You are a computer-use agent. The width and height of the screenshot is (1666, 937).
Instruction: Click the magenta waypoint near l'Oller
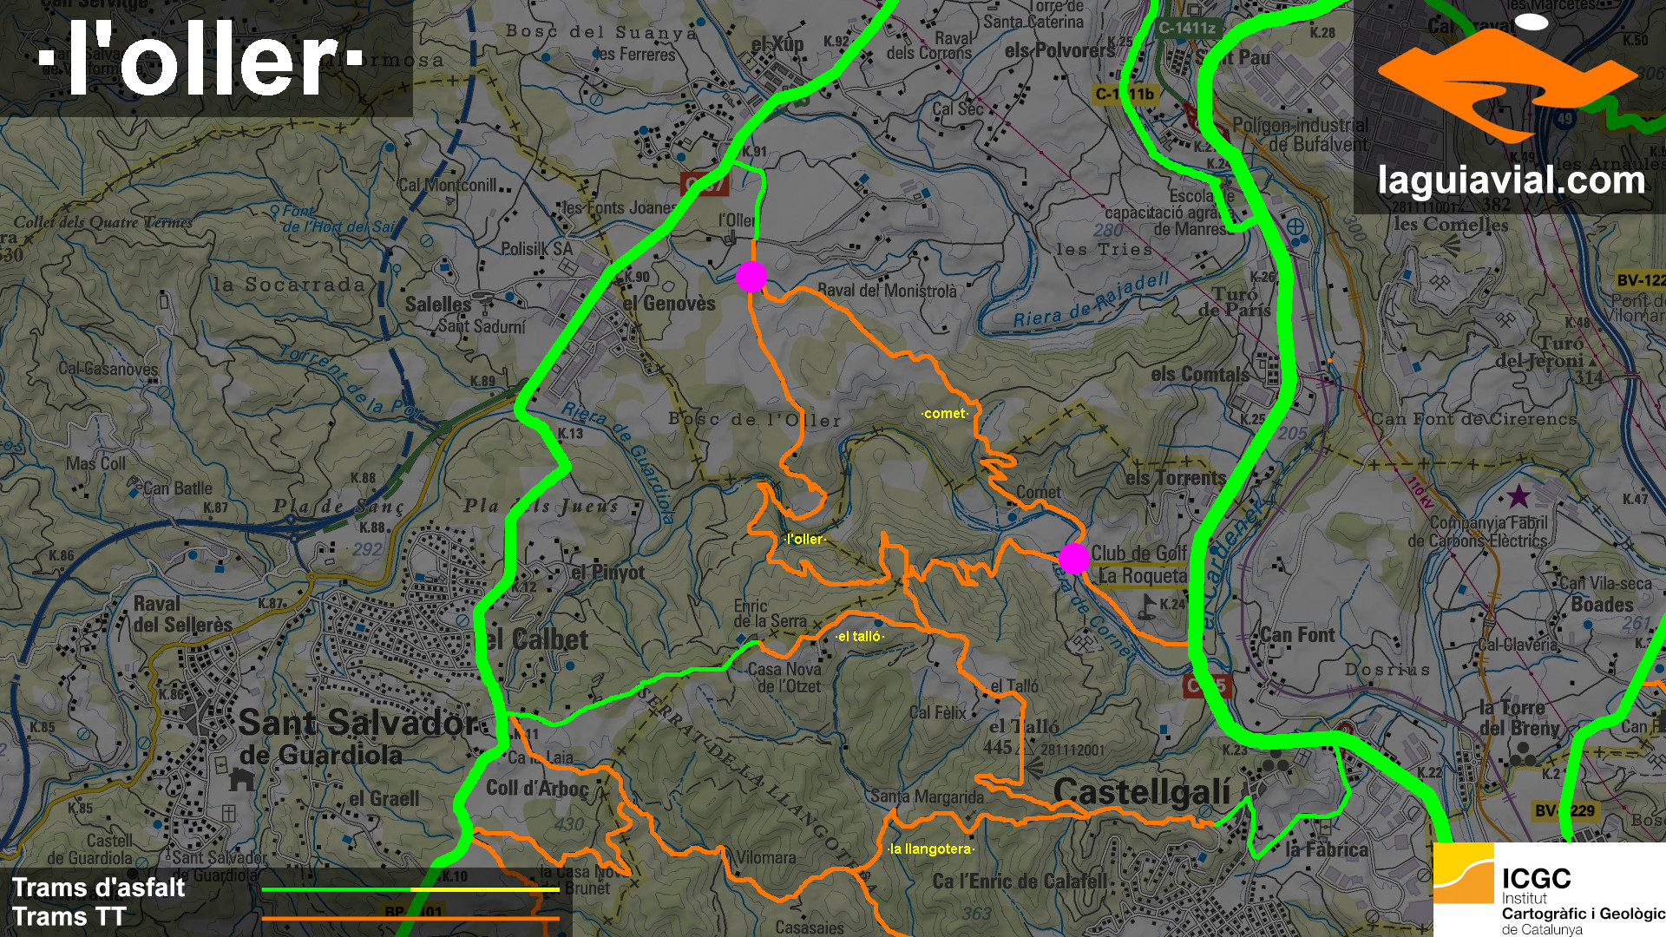[751, 277]
